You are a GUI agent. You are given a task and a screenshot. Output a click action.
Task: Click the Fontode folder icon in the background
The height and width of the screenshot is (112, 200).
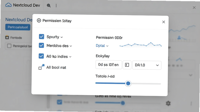(7, 37)
